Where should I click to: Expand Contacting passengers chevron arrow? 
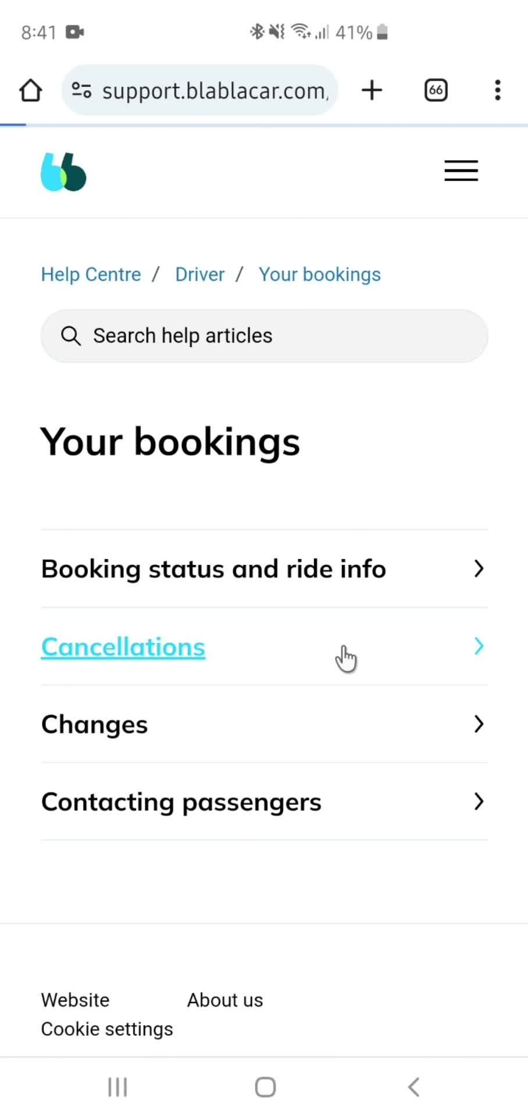point(479,802)
